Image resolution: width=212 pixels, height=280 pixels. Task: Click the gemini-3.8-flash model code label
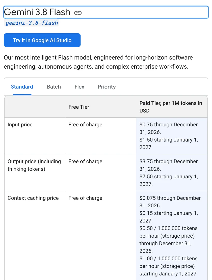(x=32, y=23)
